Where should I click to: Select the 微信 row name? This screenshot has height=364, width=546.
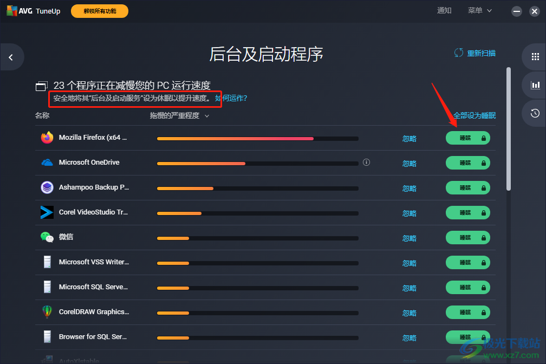coord(66,237)
